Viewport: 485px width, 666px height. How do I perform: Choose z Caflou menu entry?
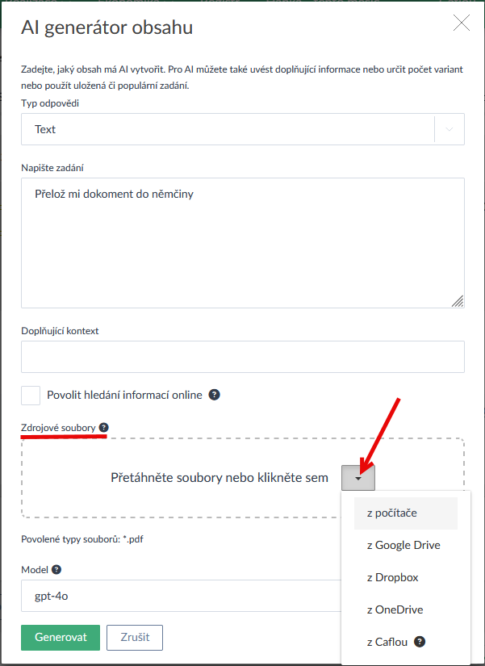[387, 642]
